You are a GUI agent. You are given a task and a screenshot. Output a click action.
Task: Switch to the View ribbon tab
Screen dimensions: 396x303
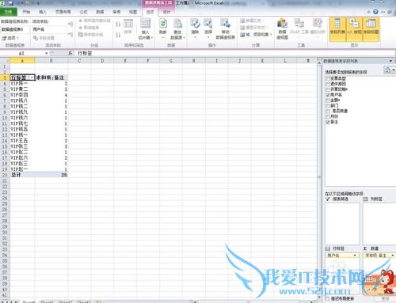133,12
